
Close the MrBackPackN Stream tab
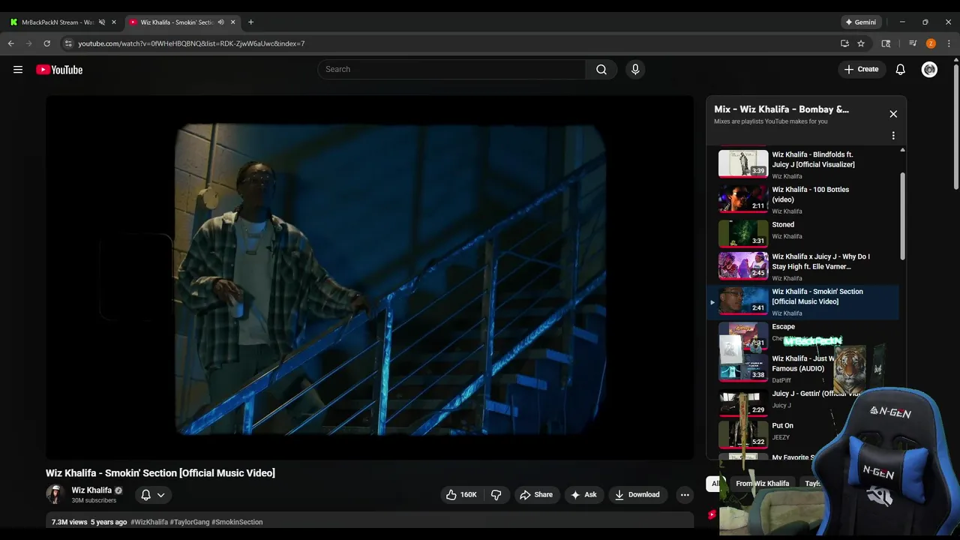(x=114, y=22)
